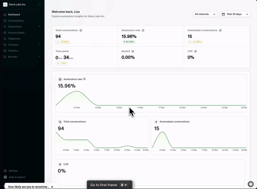
Task: Open the Siena Labs Inc. workspace dropdown
Action: [39, 5]
